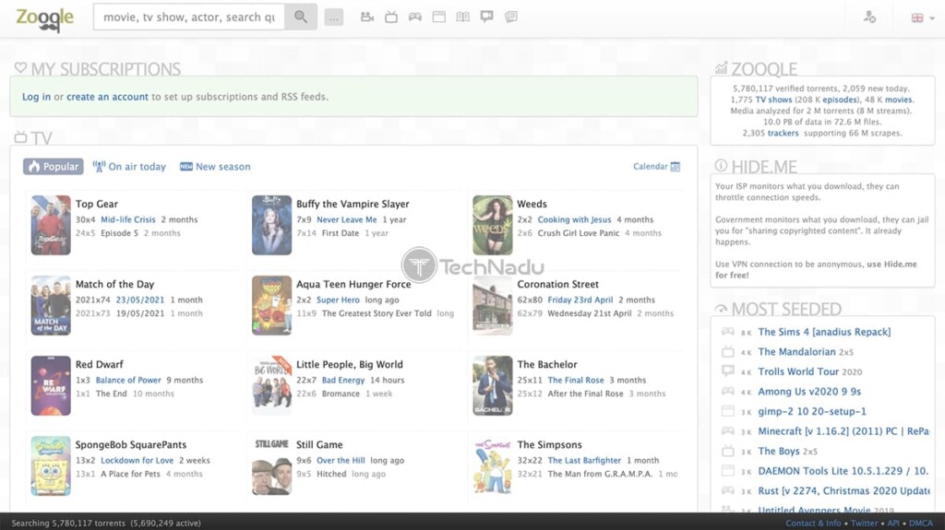Click the Calendar grid icon
The width and height of the screenshot is (945, 530).
tap(675, 167)
